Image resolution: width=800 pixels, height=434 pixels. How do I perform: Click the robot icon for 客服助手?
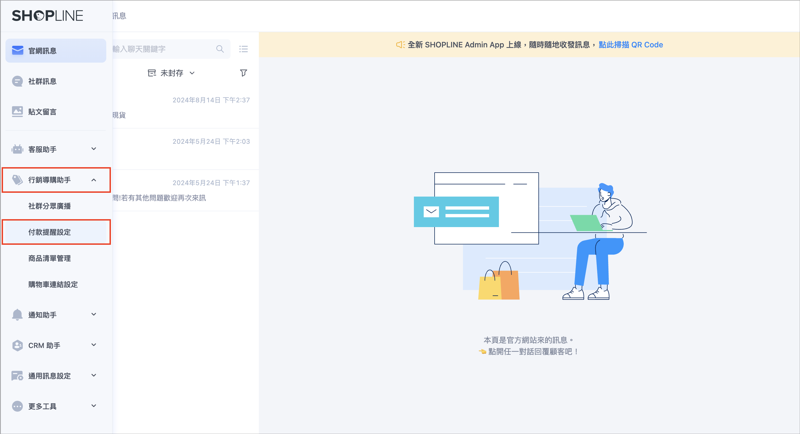[17, 149]
